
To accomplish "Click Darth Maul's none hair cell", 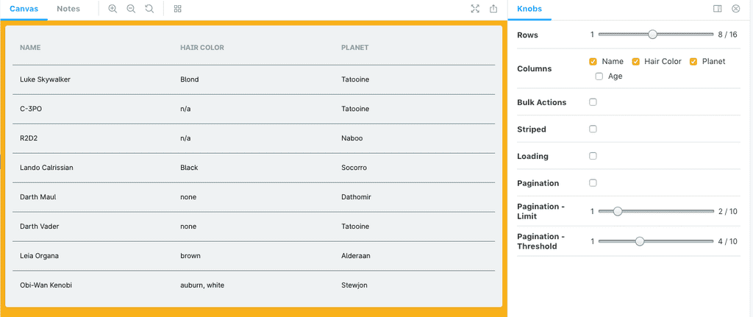I will pos(188,197).
